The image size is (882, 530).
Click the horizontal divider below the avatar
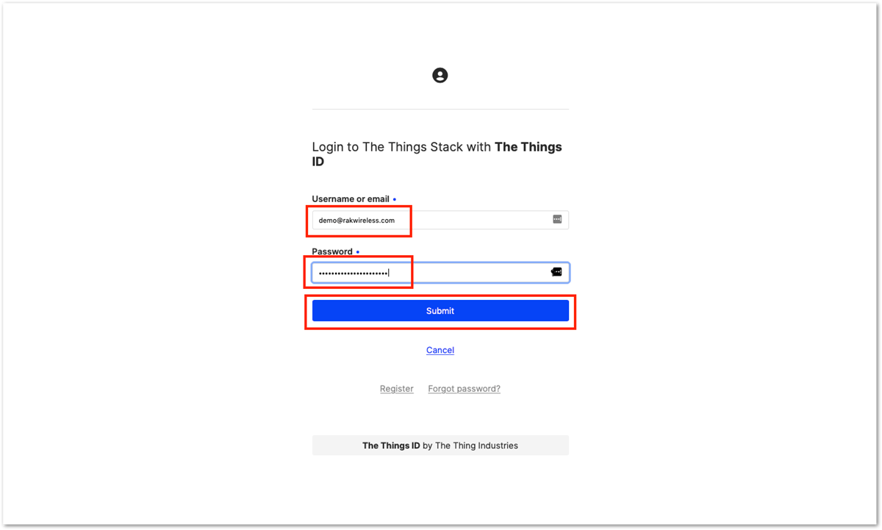click(440, 109)
